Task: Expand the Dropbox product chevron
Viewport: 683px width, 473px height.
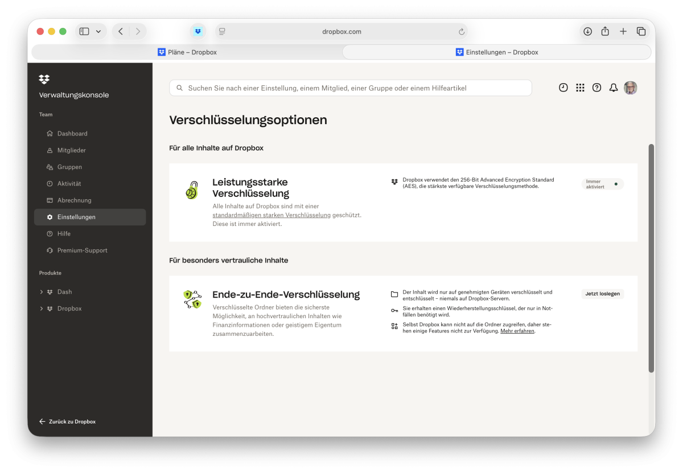Action: point(42,309)
